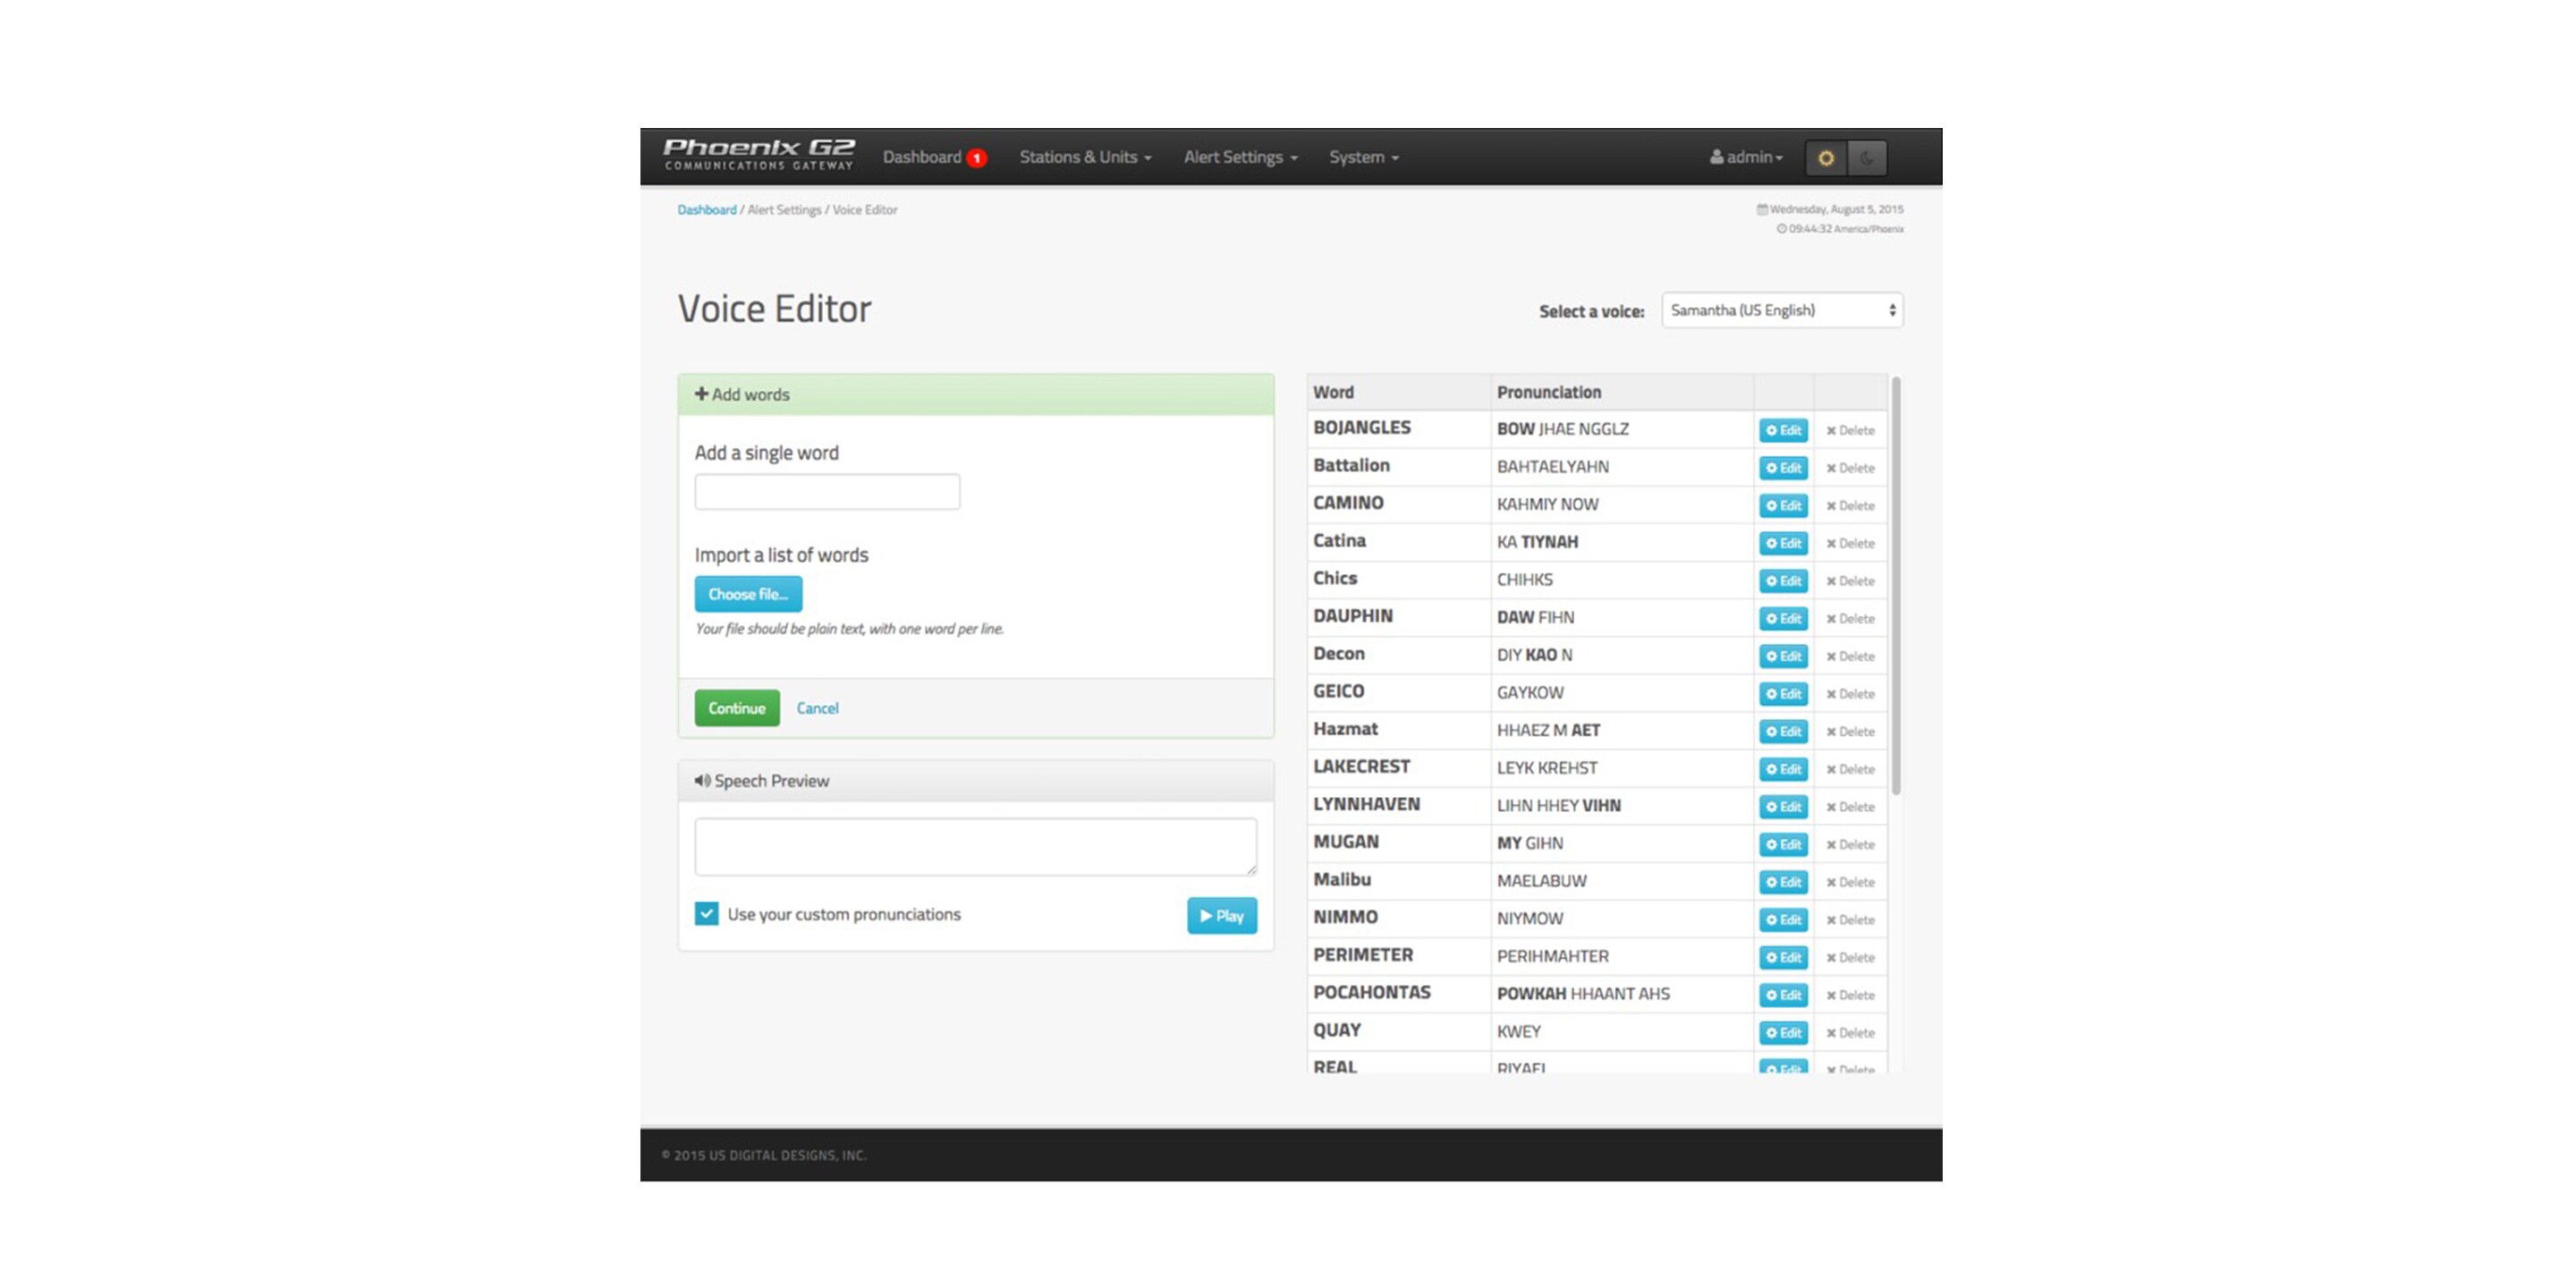Click the word list scrollbar
Screen dimensions: 2576x1288
(1895, 587)
